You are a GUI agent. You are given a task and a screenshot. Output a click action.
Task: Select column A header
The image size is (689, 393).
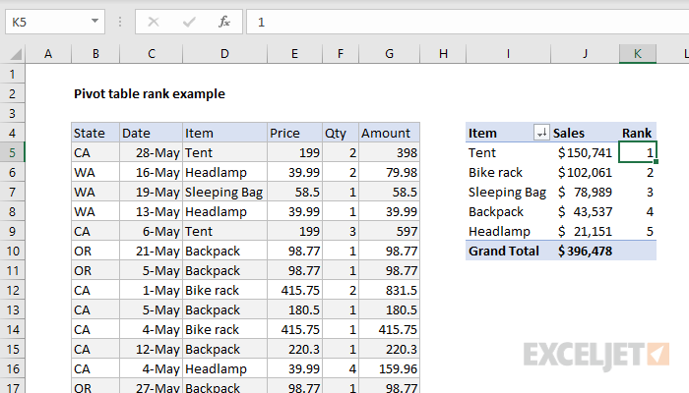[x=48, y=54]
